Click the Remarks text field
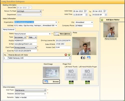This screenshot has width=125, height=101. pyautogui.click(x=30, y=97)
